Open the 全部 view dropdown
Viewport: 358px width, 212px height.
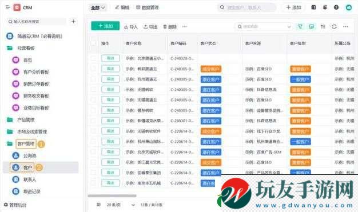pos(98,7)
